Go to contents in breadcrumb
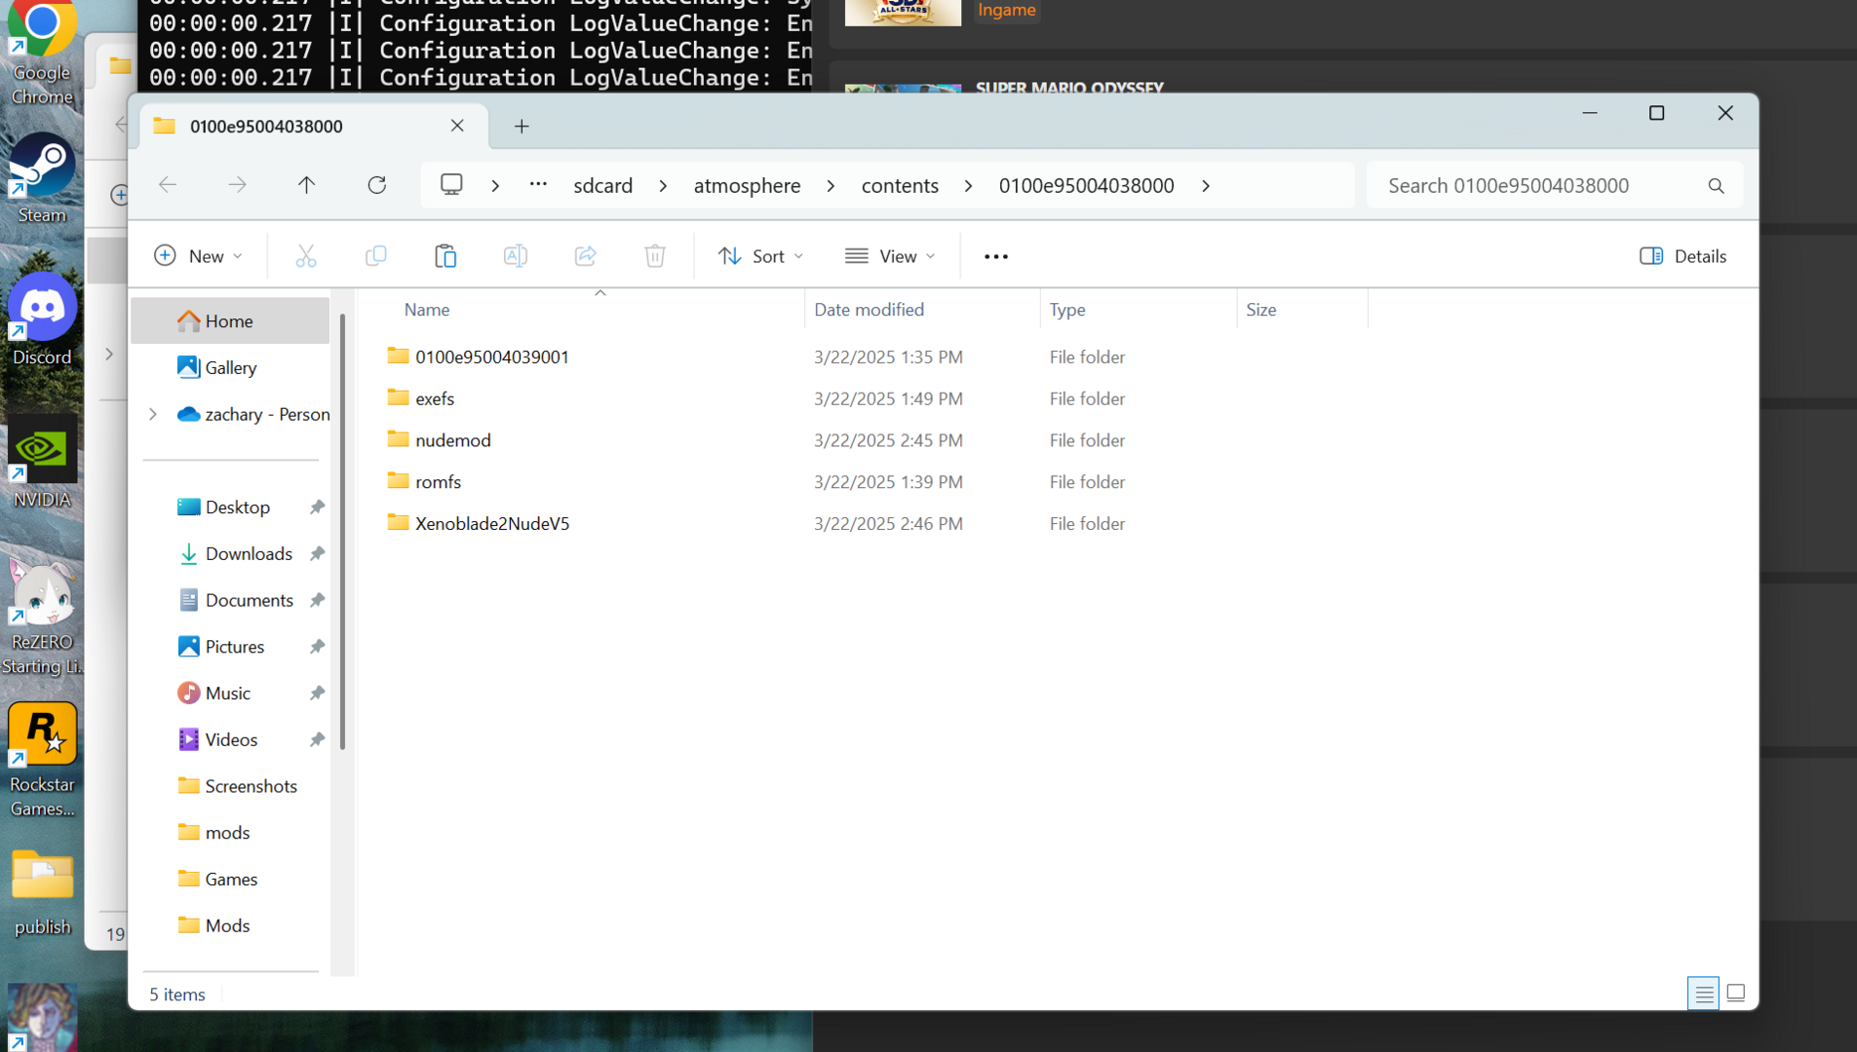Image resolution: width=1857 pixels, height=1052 pixels. coord(900,186)
